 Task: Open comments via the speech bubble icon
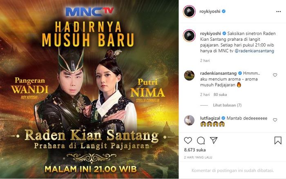coord(201,140)
